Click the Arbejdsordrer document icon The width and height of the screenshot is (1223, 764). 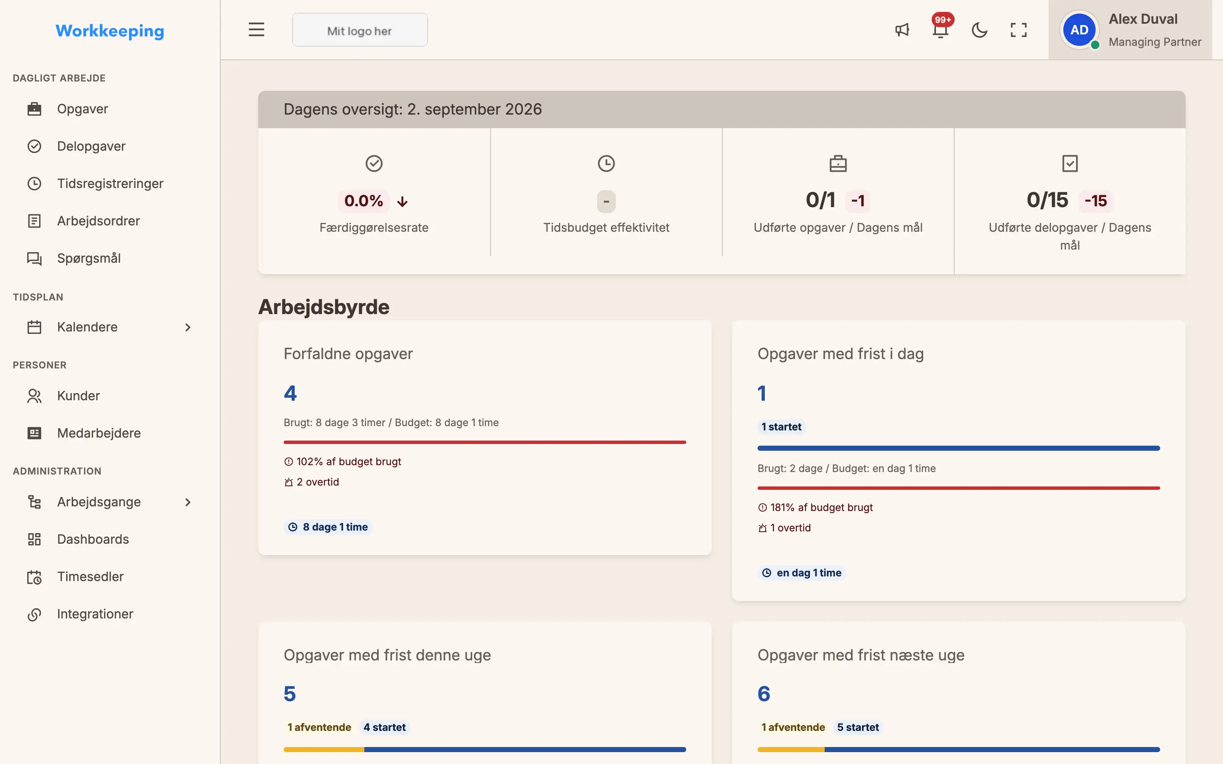pos(34,221)
